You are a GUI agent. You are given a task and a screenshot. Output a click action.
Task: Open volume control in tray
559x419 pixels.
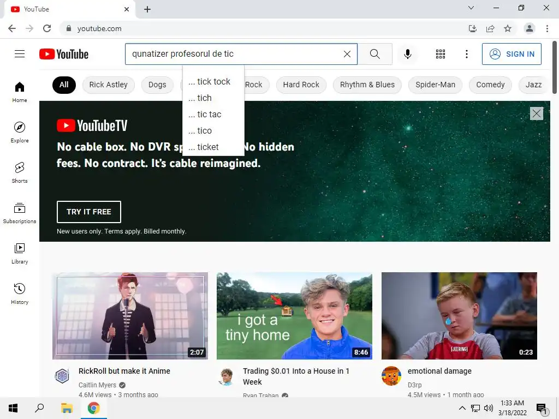point(489,408)
